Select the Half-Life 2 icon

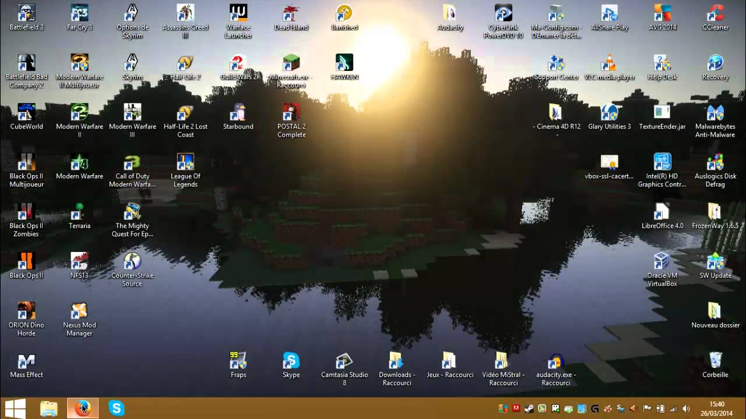pos(185,62)
